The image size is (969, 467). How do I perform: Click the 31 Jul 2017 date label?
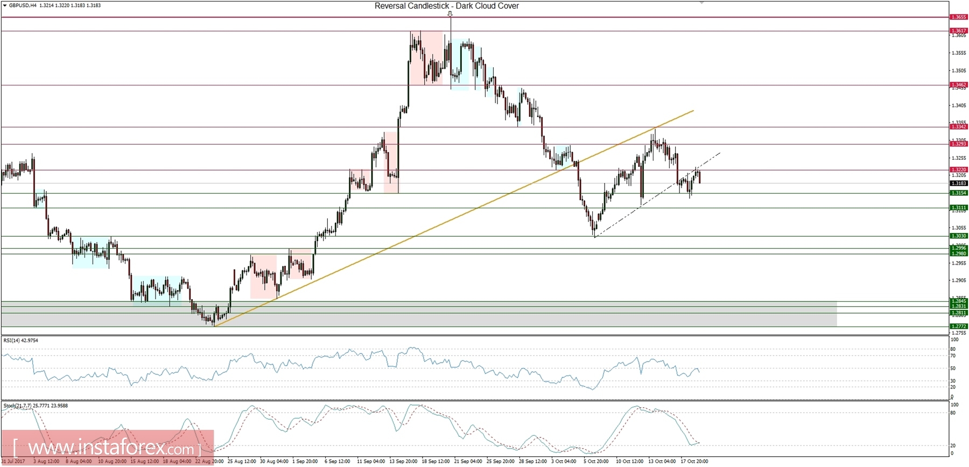[x=13, y=462]
